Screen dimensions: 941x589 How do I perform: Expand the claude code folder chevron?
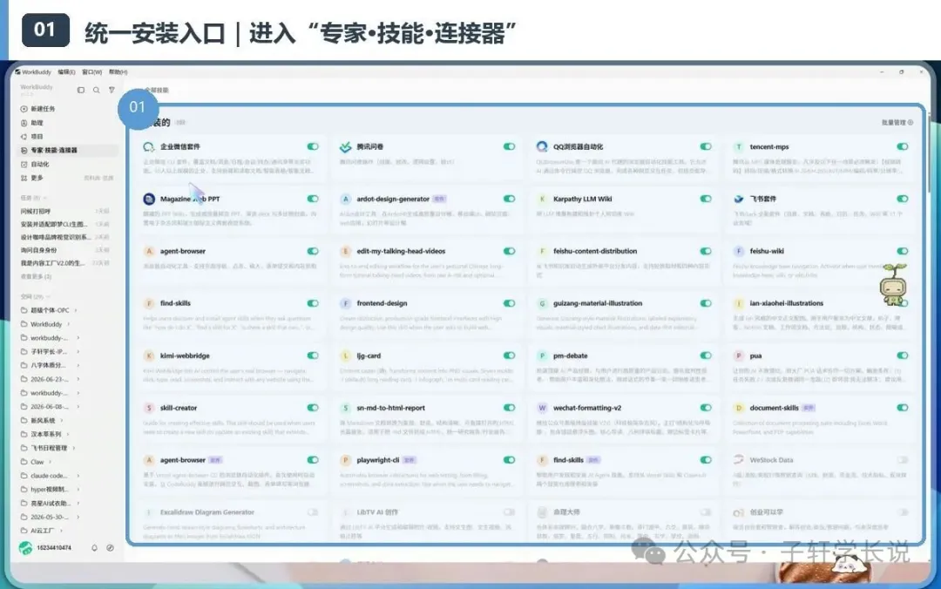[x=78, y=476]
